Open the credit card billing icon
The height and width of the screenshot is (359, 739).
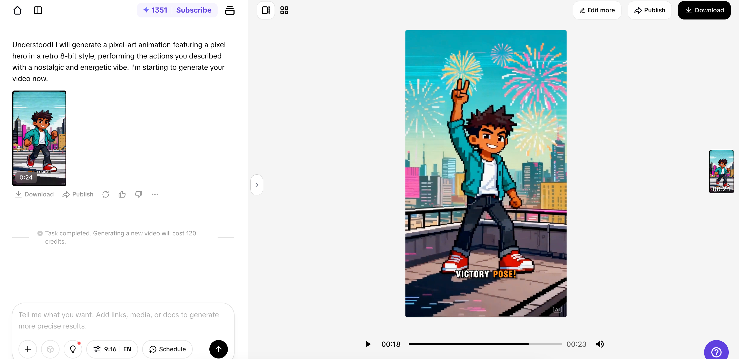(230, 10)
